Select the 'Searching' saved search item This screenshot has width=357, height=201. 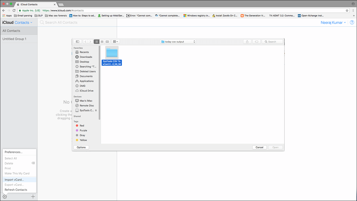pos(86,67)
